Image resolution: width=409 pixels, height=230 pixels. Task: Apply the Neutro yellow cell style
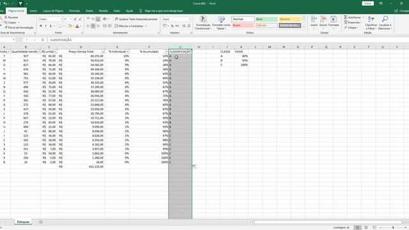289,19
